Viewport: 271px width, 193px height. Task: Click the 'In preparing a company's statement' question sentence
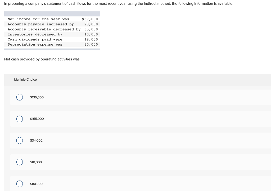coord(119,4)
